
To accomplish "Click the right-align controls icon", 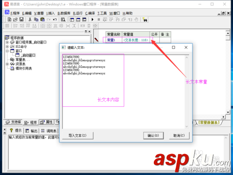I will (x=22, y=26).
